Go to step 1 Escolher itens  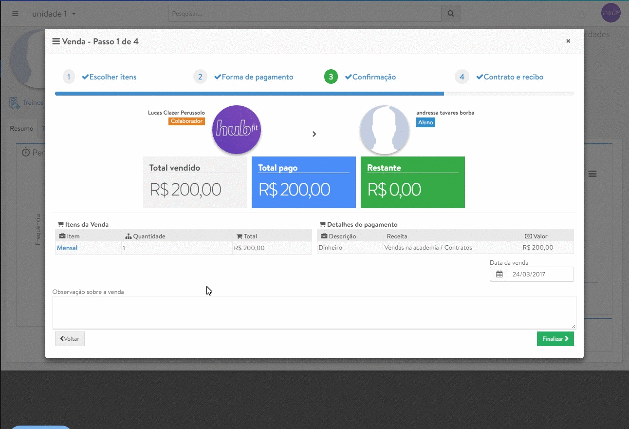tap(109, 77)
